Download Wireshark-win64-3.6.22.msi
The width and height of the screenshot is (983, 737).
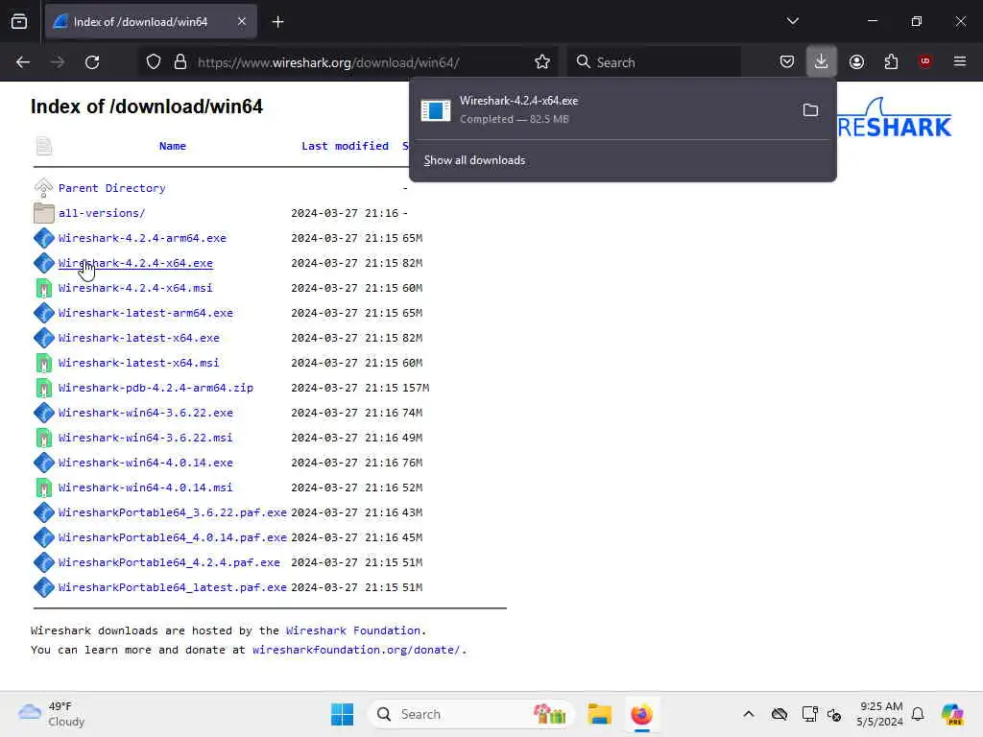point(146,438)
